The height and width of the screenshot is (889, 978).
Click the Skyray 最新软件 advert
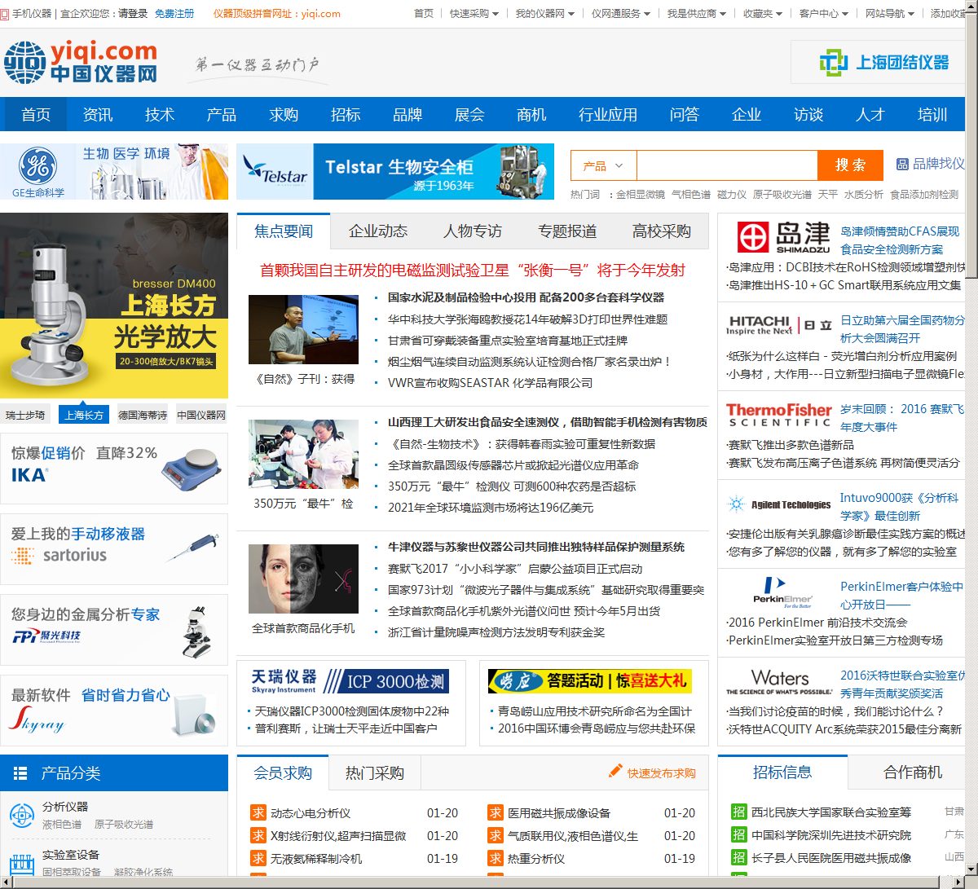(x=114, y=711)
